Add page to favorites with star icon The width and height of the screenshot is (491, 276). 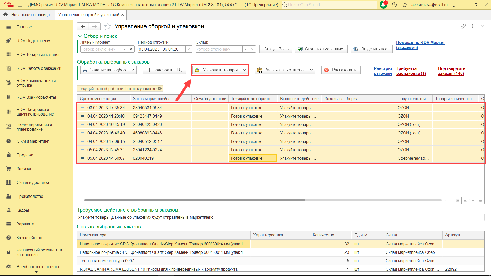[108, 26]
